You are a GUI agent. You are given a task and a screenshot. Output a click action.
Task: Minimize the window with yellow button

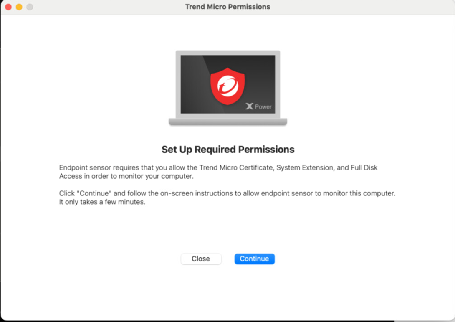19,7
